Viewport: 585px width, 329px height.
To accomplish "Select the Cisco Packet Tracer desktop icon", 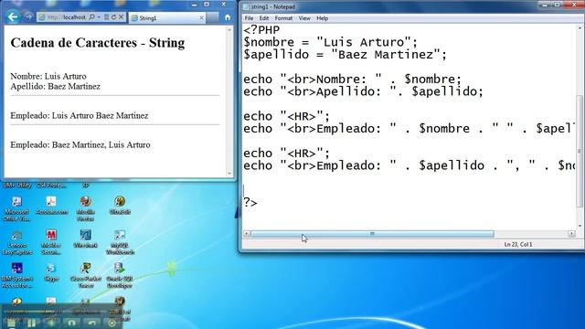I will click(x=85, y=276).
